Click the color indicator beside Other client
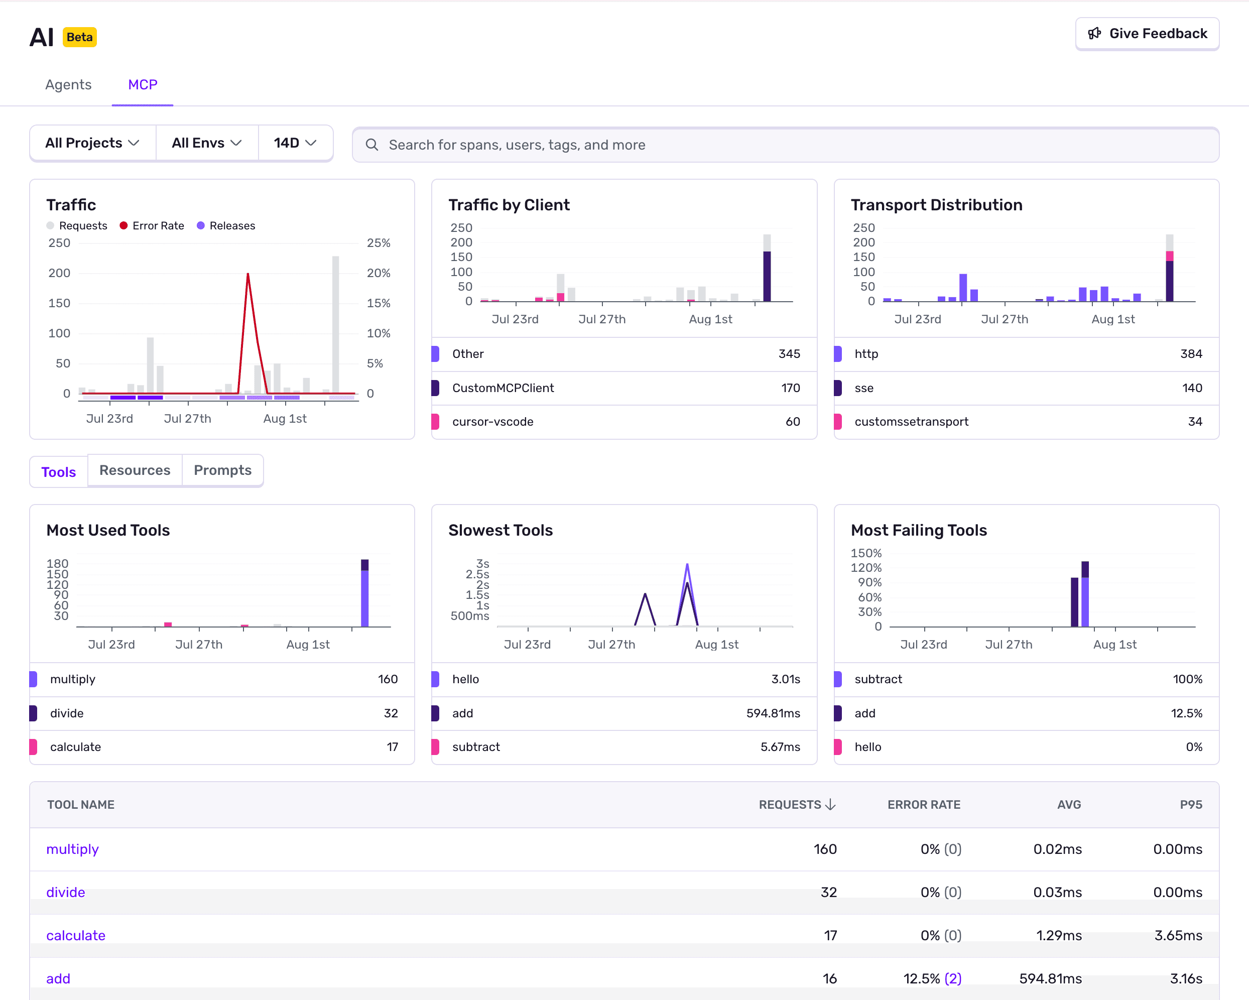The image size is (1249, 1000). (x=435, y=354)
